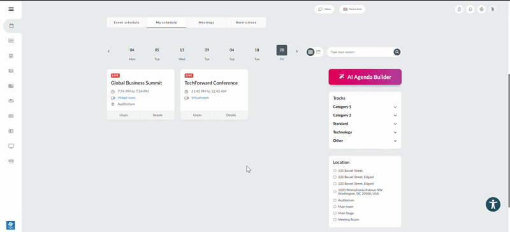Viewport: 510px width, 232px height.
Task: Select date 13 Wed
Action: 182,54
